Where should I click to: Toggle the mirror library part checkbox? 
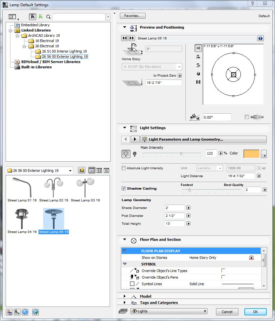pos(247,117)
